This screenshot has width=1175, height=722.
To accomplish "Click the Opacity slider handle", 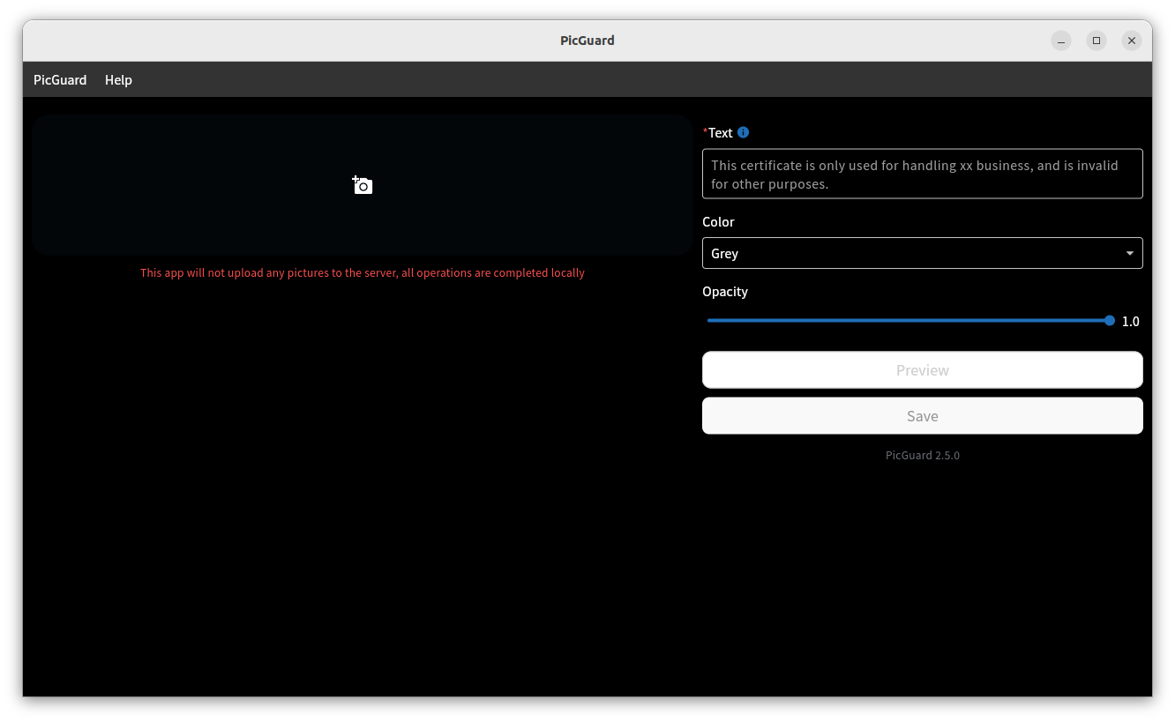I will tap(1110, 321).
